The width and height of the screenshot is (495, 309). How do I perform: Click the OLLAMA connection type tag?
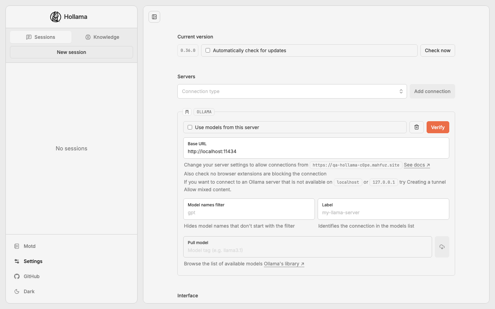(204, 112)
